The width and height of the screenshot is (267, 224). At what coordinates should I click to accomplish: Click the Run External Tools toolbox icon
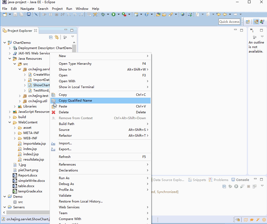(x=124, y=15)
